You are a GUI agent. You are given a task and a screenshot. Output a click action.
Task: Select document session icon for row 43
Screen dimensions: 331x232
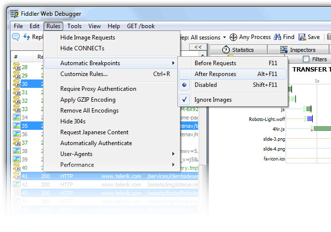coord(16,193)
